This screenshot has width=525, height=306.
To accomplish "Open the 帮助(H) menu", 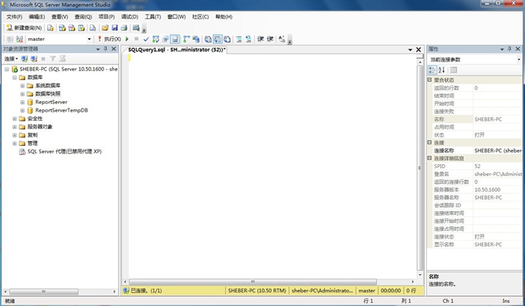I will pos(224,17).
